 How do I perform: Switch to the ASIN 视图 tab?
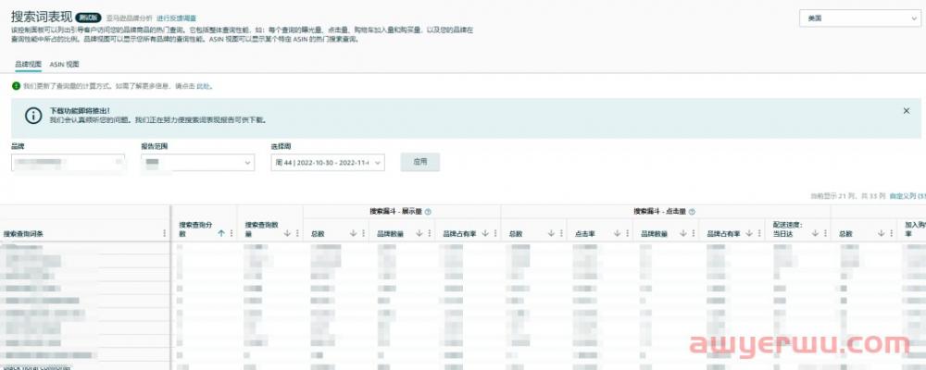pyautogui.click(x=65, y=65)
